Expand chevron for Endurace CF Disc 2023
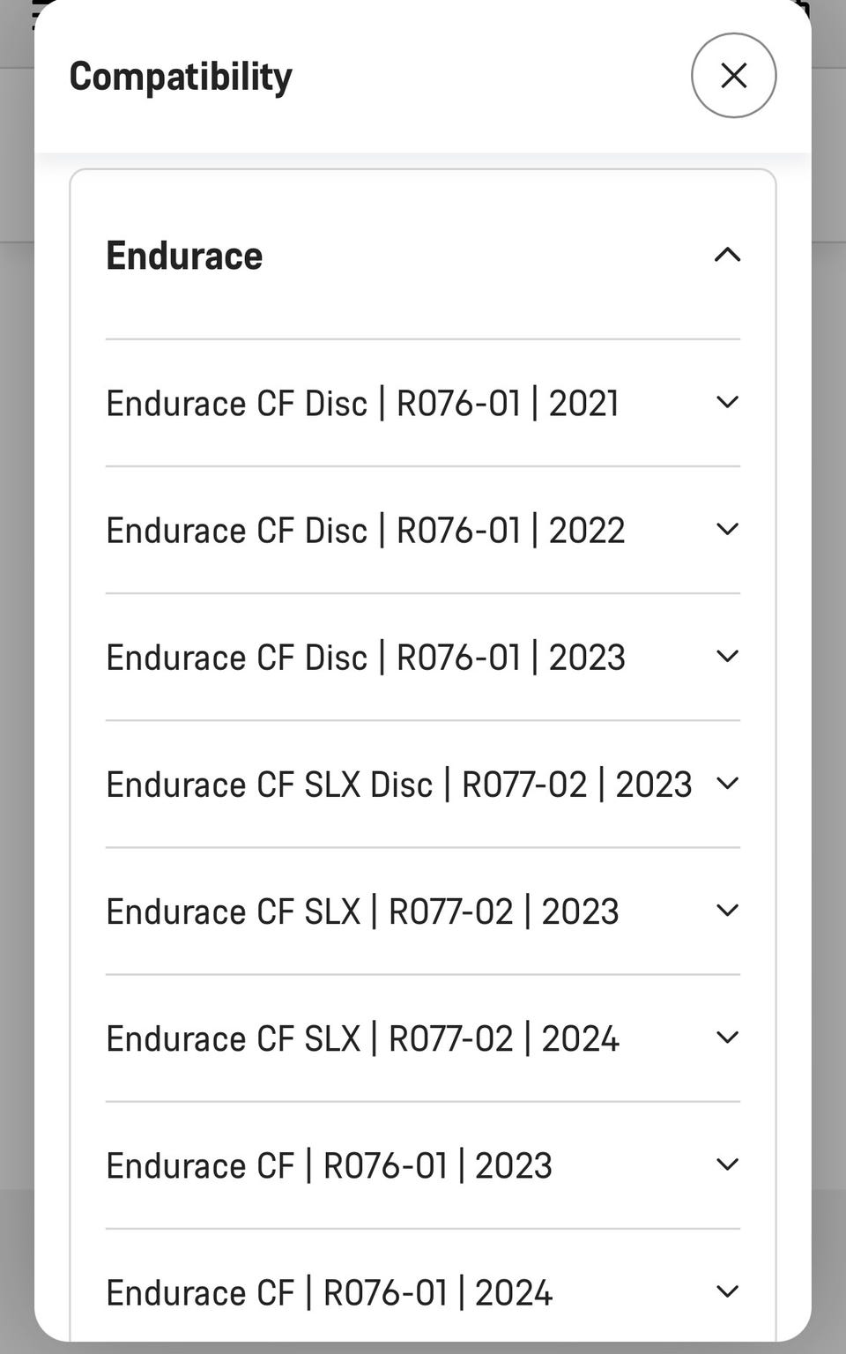 tap(727, 657)
